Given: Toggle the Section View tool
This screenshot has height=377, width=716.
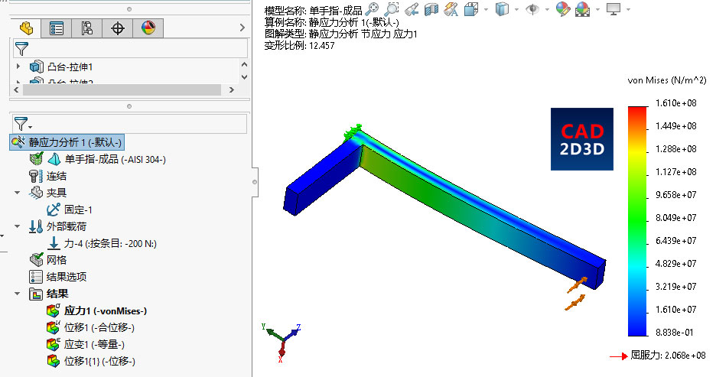Looking at the screenshot, I should click(431, 9).
